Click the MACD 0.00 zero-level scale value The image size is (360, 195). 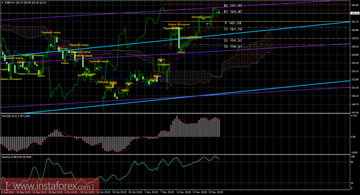(x=353, y=137)
